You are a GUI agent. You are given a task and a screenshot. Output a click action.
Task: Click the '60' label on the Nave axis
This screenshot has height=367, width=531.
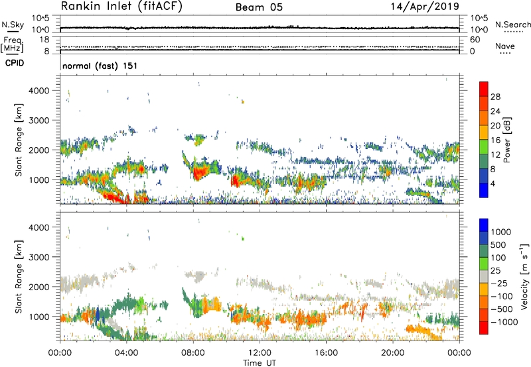(x=475, y=40)
